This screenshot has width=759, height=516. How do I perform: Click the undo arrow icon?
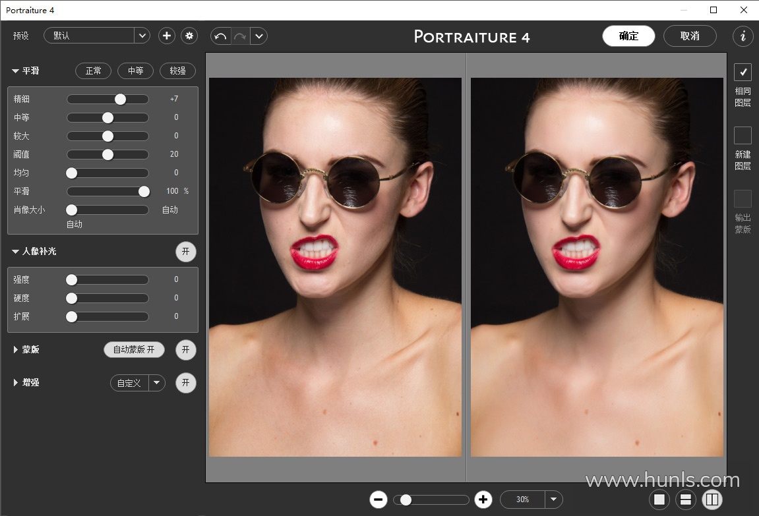click(221, 36)
